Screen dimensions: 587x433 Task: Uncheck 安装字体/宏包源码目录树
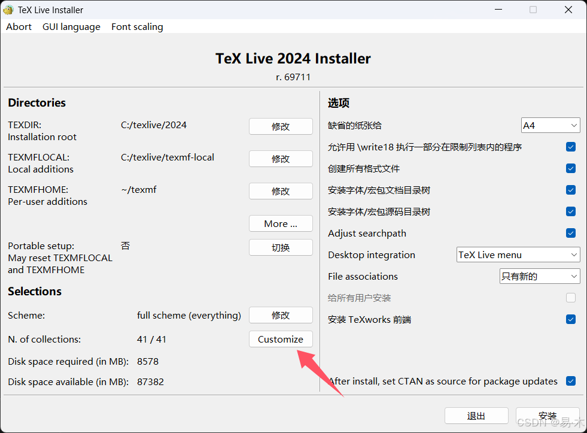[570, 211]
